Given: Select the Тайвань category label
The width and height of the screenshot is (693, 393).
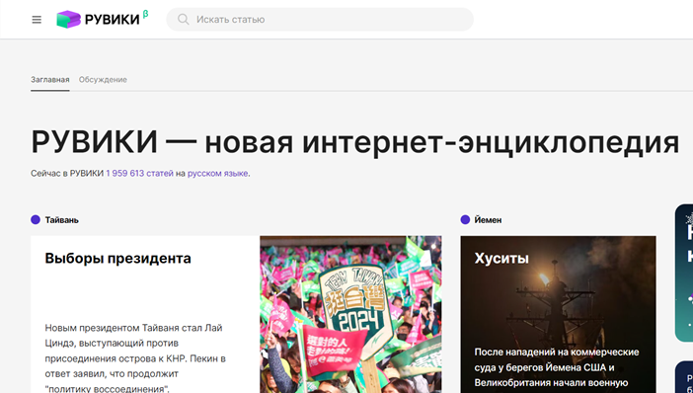Looking at the screenshot, I should point(62,220).
